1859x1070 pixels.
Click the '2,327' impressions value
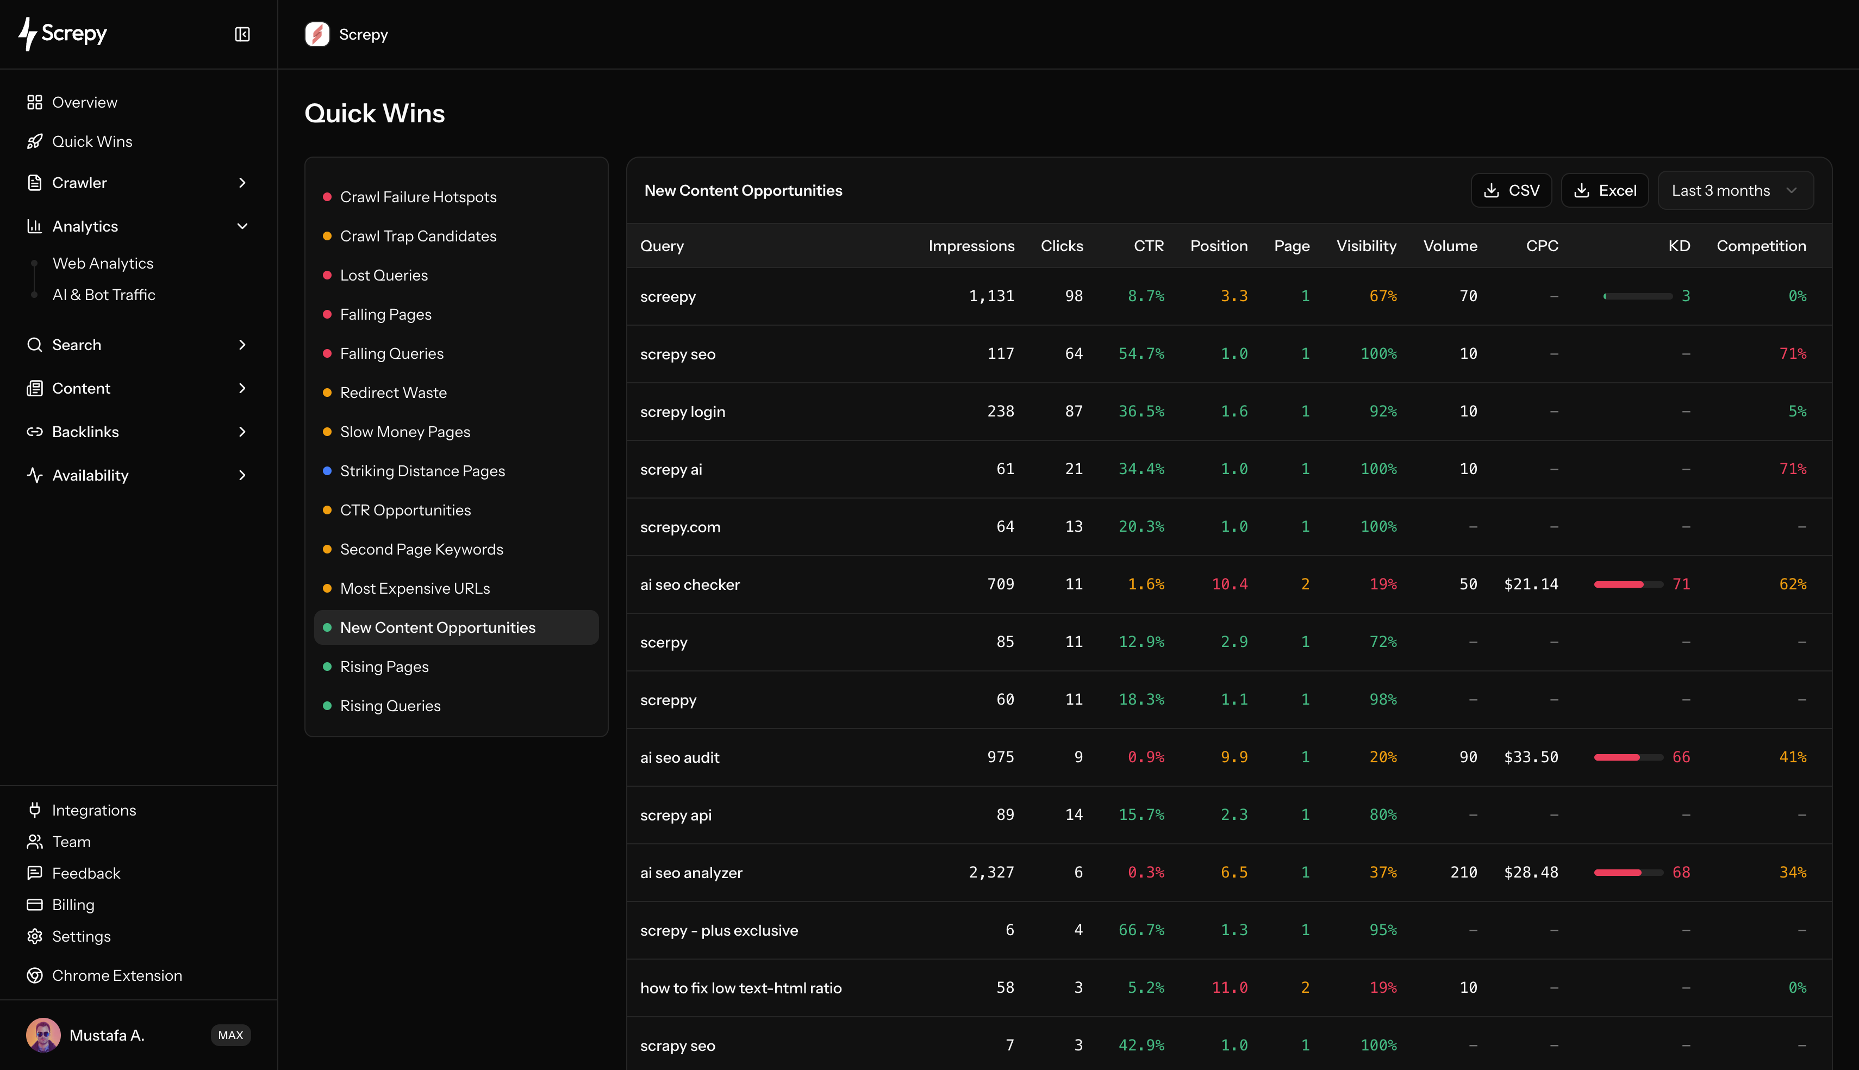click(991, 872)
